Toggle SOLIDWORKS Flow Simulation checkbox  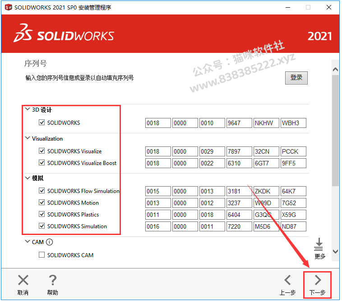42,191
